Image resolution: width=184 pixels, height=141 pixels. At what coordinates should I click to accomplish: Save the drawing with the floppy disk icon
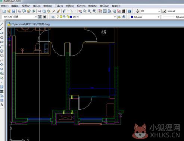[x=13, y=11]
